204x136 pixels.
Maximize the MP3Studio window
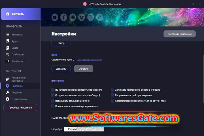point(193,4)
